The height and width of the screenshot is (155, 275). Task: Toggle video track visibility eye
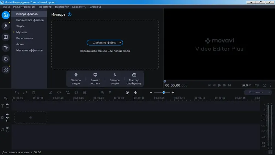click(7, 115)
